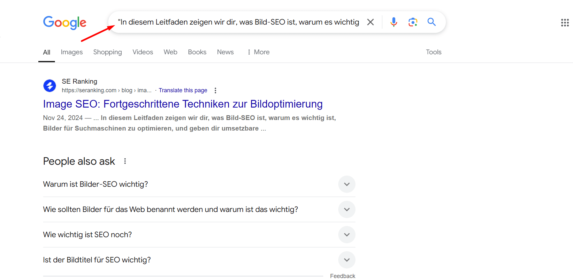Click Translate this page link
Screen dimensions: 573x279
pyautogui.click(x=183, y=90)
